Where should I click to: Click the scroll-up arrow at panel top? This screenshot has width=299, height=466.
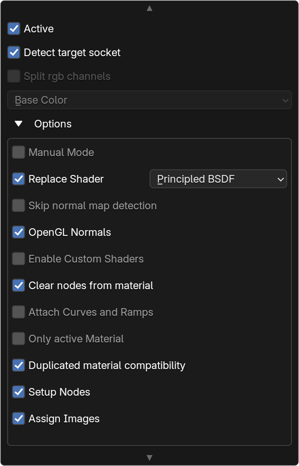[149, 9]
